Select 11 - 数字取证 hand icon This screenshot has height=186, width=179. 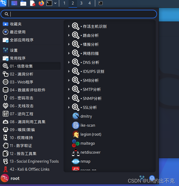pos(6,145)
